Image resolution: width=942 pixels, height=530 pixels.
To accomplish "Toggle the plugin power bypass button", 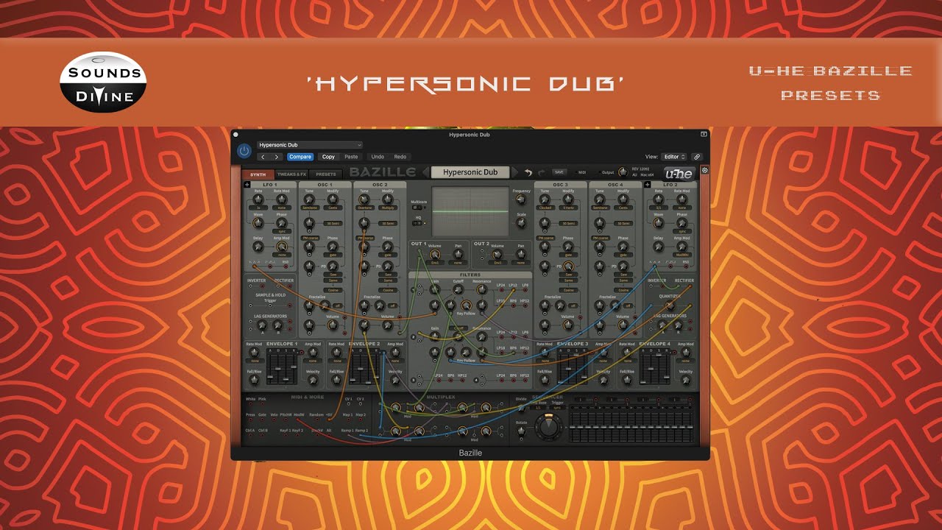I will (244, 151).
